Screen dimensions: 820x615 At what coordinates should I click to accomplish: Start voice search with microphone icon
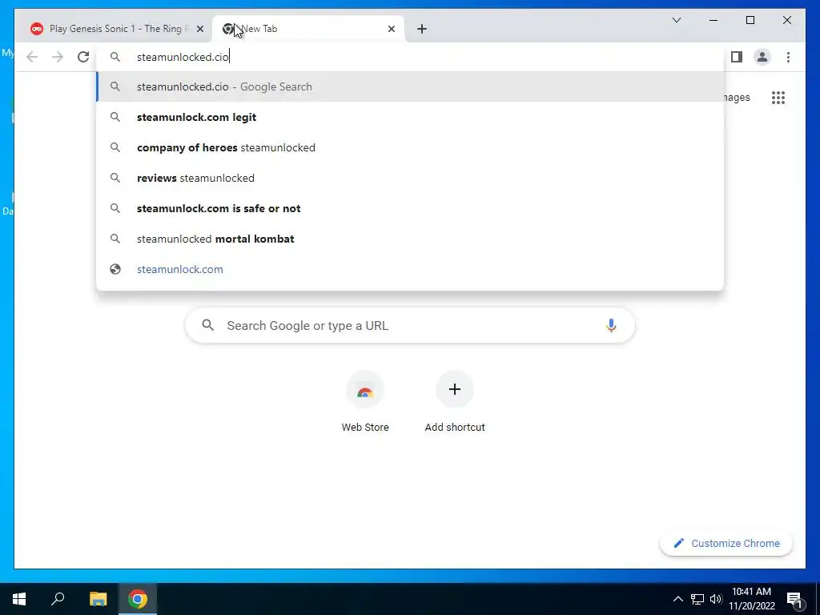point(611,325)
